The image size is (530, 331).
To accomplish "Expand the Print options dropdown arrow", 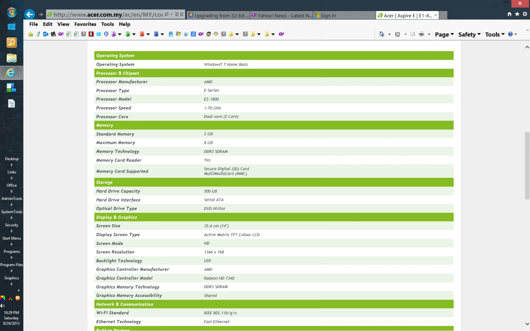I will (x=429, y=34).
